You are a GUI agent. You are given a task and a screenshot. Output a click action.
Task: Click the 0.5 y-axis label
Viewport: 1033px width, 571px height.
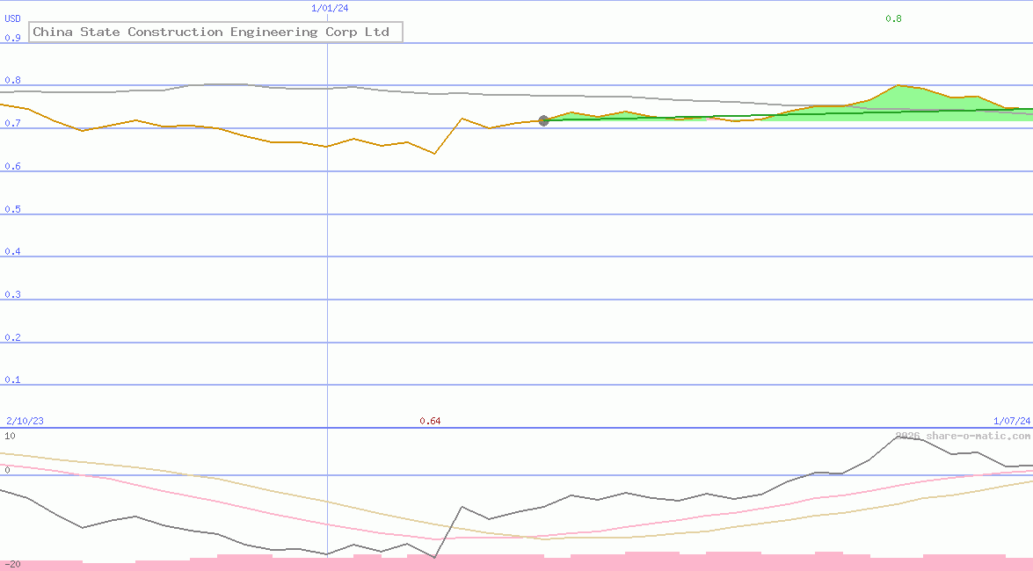tap(12, 209)
